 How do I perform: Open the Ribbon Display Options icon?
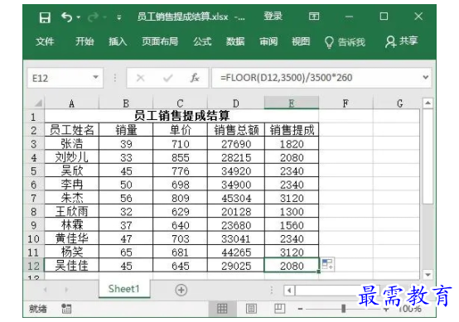click(x=314, y=17)
